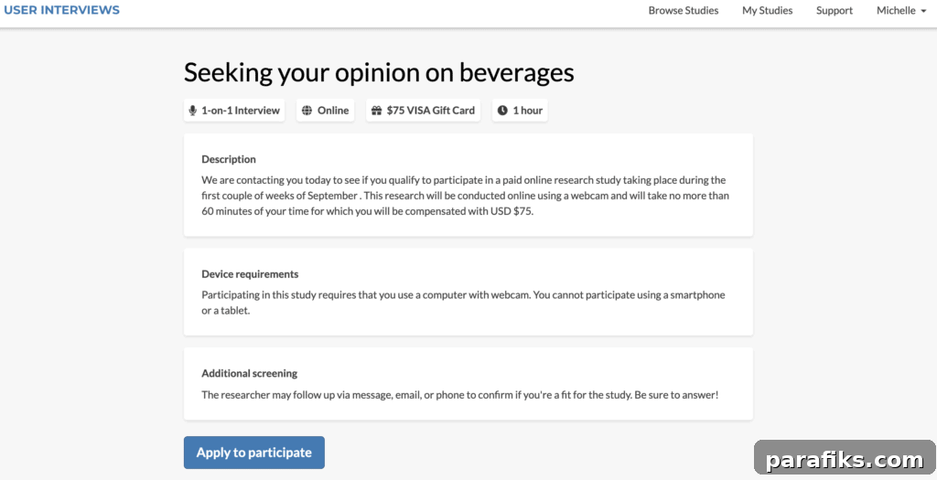This screenshot has height=480, width=937.
Task: Click the Additional screening heading
Action: tap(249, 374)
